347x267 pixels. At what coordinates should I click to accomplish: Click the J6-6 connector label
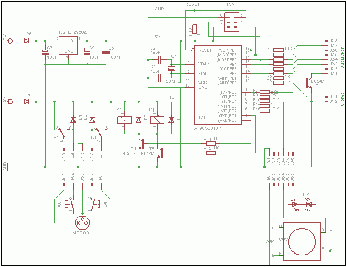tap(293, 177)
